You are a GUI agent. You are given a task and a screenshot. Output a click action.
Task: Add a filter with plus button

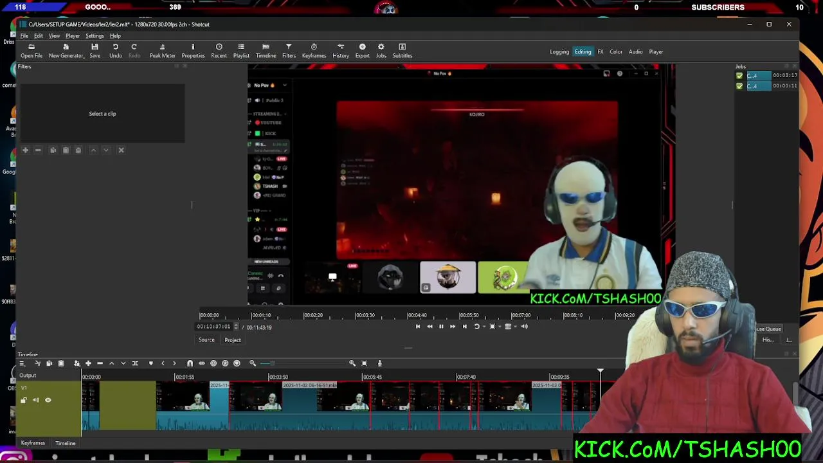tap(26, 150)
